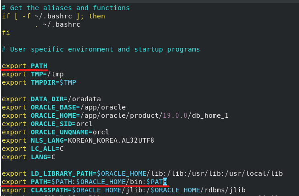Click the underlined "export PATH" line

coord(24,66)
